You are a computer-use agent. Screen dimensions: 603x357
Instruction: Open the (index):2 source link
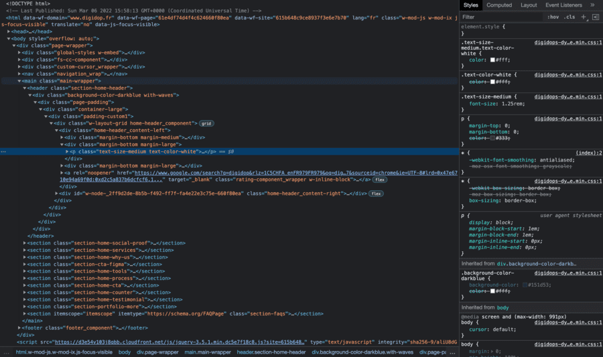pyautogui.click(x=588, y=153)
